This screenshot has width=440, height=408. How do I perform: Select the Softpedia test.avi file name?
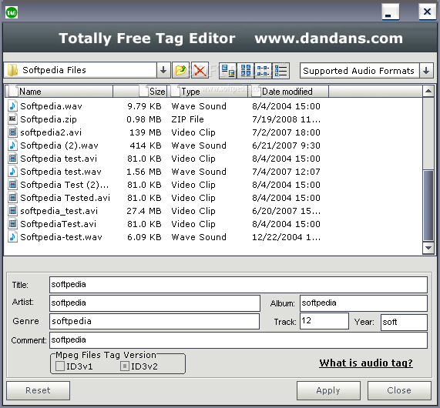[59, 159]
